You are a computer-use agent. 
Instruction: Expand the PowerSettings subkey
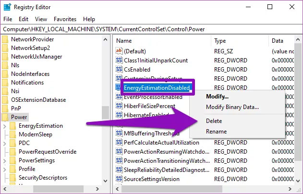coord(5,161)
